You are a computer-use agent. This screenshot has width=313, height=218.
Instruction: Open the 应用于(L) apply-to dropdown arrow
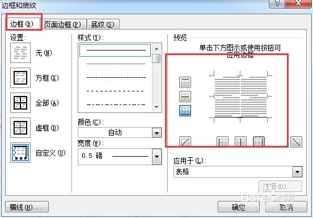pos(298,171)
